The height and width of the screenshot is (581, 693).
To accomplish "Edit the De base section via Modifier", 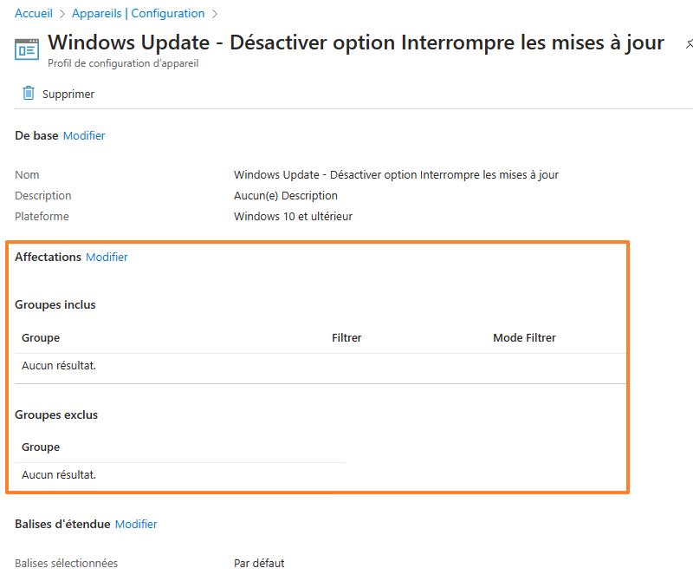I will click(x=84, y=136).
